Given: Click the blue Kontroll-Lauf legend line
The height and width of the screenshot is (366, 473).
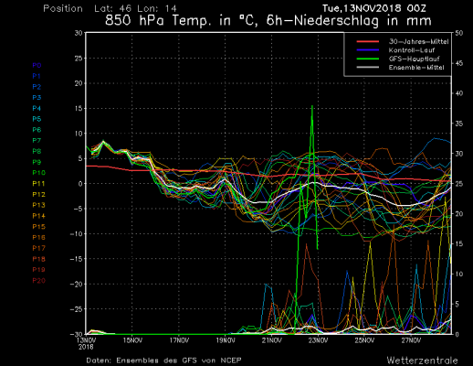Looking at the screenshot, I should (368, 50).
